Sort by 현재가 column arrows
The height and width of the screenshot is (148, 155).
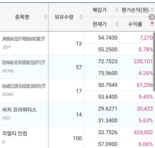pos(117,24)
